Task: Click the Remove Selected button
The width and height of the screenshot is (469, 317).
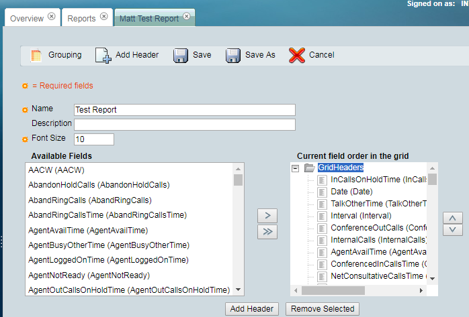Action: click(323, 309)
